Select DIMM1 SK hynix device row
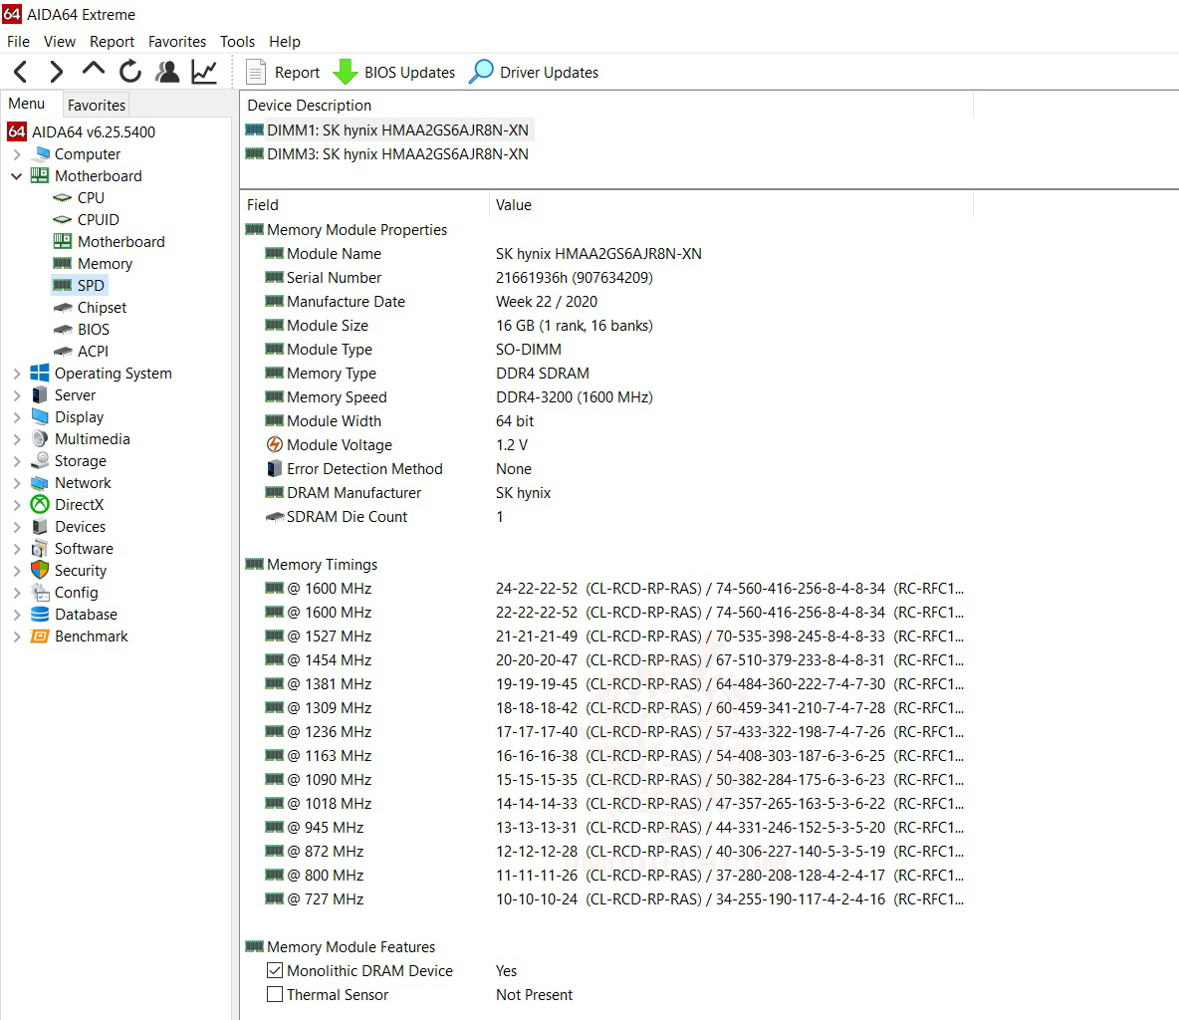Screen dimensions: 1179x1020 [388, 130]
